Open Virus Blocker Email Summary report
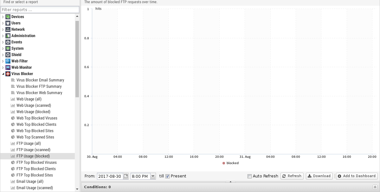Image resolution: width=380 pixels, height=192 pixels. point(40,80)
